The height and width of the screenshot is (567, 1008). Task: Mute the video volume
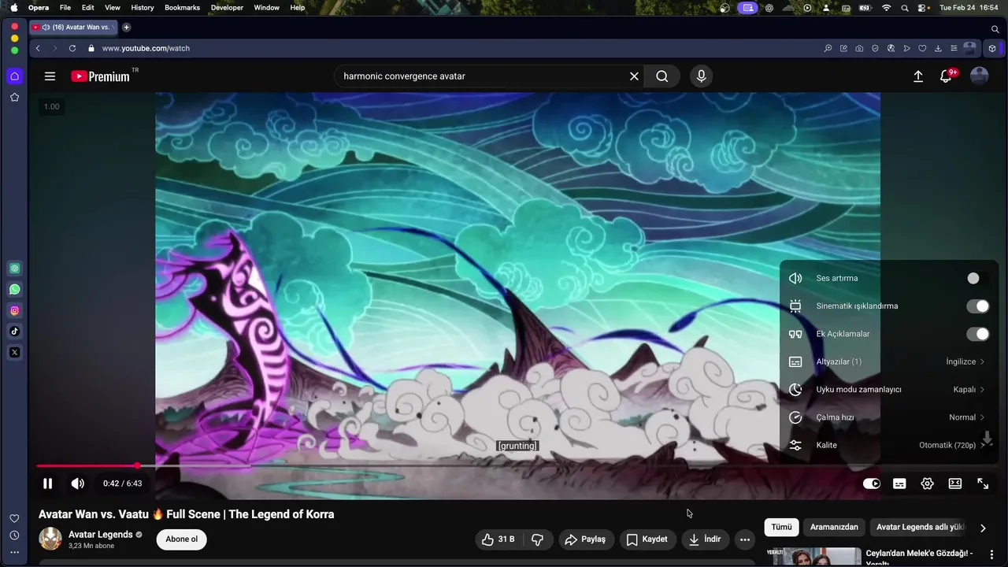pos(77,484)
